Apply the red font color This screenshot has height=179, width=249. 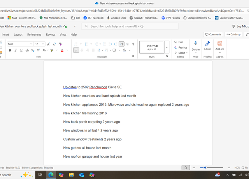tap(62, 50)
